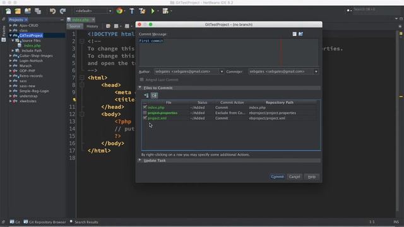The image size is (404, 227).
Task: Click the Cancel button
Action: [x=295, y=177]
